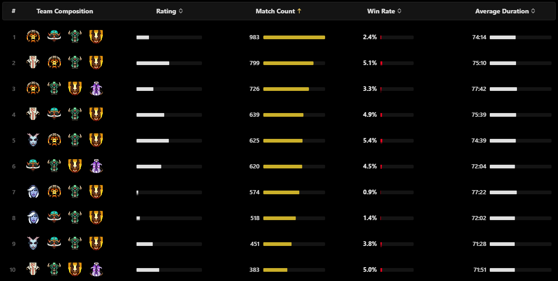Click the Drow Ranger icon in row 8
This screenshot has height=281, width=558.
[33, 217]
